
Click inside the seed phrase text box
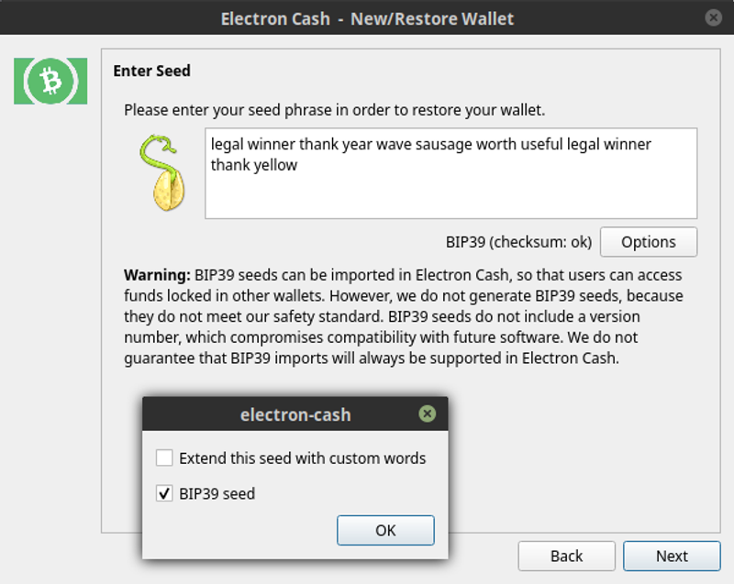pyautogui.click(x=450, y=173)
